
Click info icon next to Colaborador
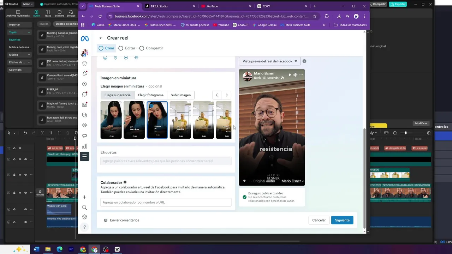pos(125,182)
